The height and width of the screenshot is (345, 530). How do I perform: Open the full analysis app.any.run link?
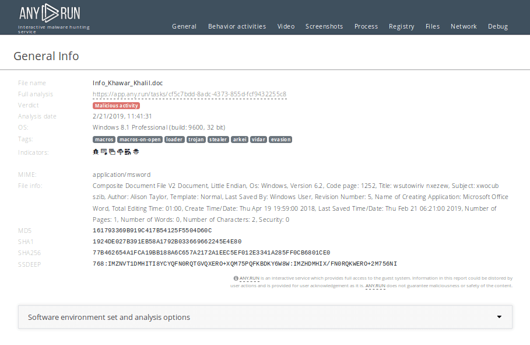click(189, 94)
